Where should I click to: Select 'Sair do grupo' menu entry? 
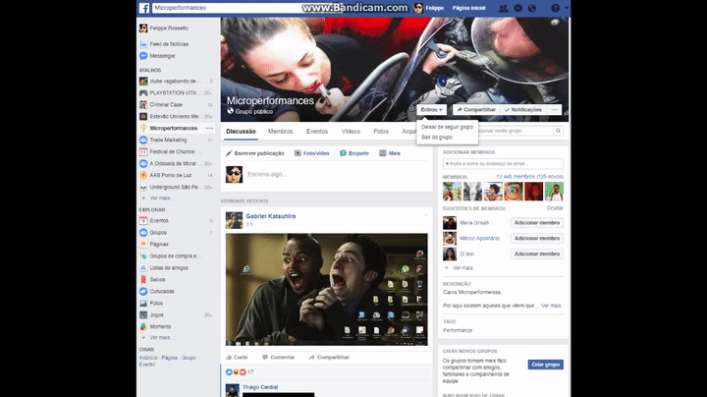[x=437, y=137]
